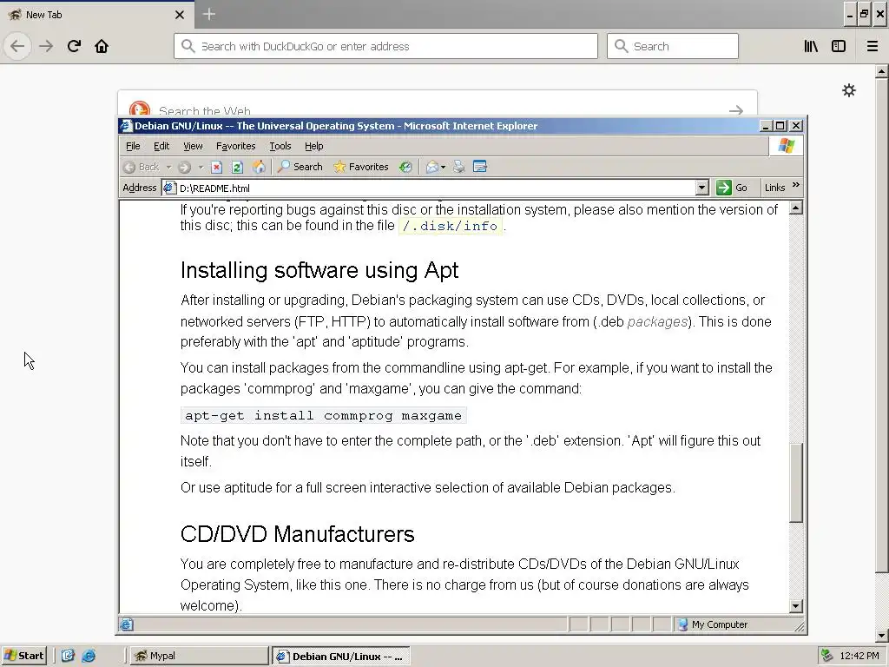
Task: Click the Mypal address bar field
Action: click(x=385, y=46)
